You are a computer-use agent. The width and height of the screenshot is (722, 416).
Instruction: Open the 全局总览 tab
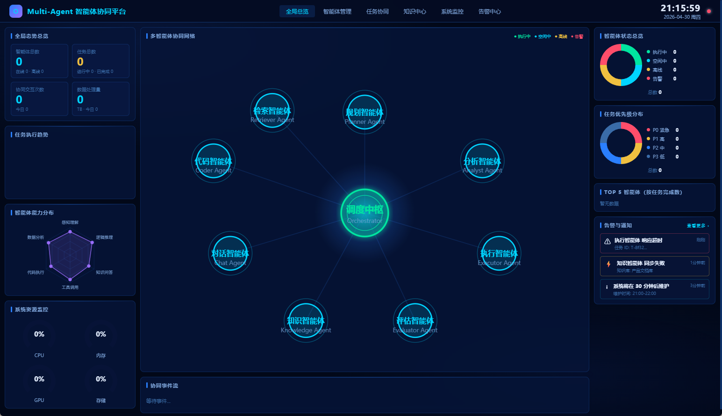click(297, 11)
